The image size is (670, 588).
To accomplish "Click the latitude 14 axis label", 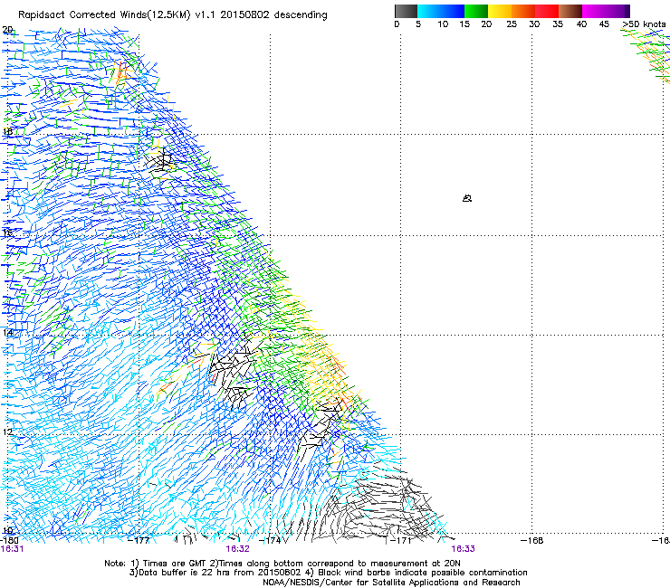I will pos(7,332).
